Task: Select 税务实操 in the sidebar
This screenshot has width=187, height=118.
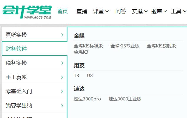Action: (34, 63)
